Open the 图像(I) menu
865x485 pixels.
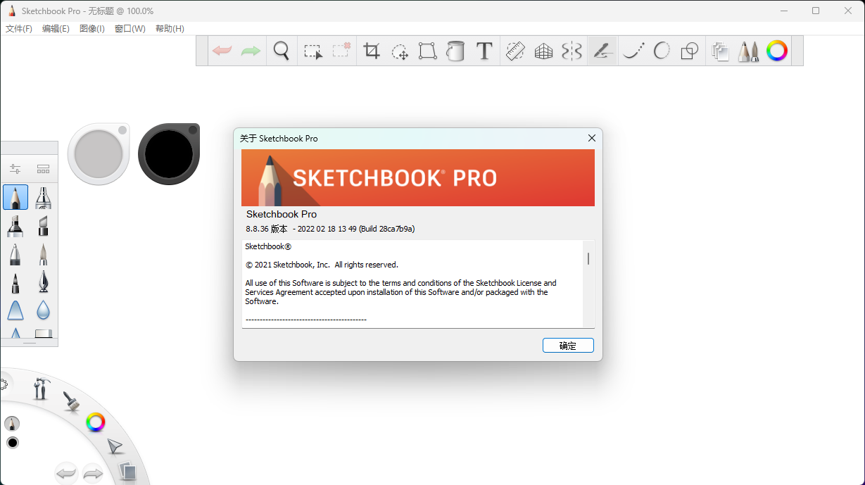[92, 29]
